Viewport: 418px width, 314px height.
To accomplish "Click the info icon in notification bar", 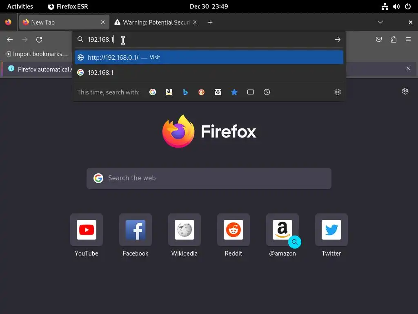I will pyautogui.click(x=11, y=68).
